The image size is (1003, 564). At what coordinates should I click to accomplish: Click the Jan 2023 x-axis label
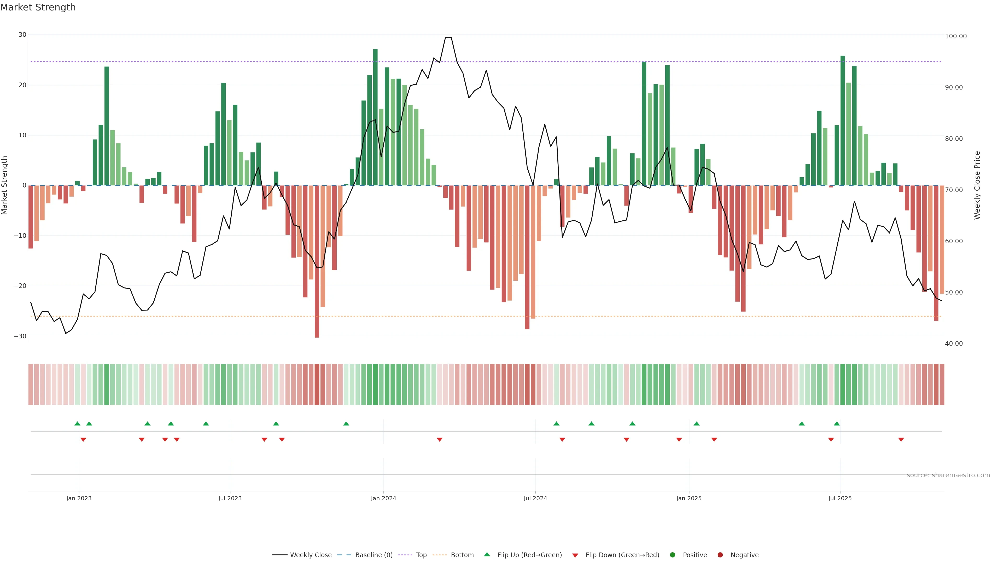click(79, 498)
